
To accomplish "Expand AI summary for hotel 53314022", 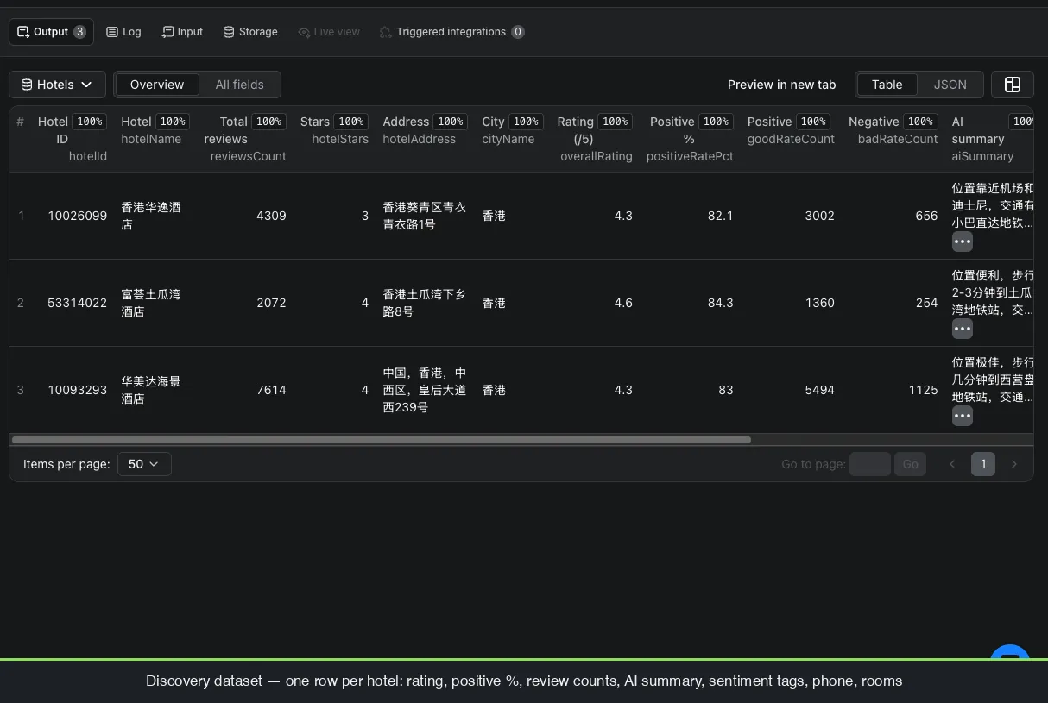I will [x=963, y=329].
